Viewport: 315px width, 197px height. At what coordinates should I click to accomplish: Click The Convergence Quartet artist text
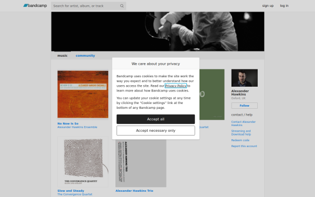tap(75, 194)
